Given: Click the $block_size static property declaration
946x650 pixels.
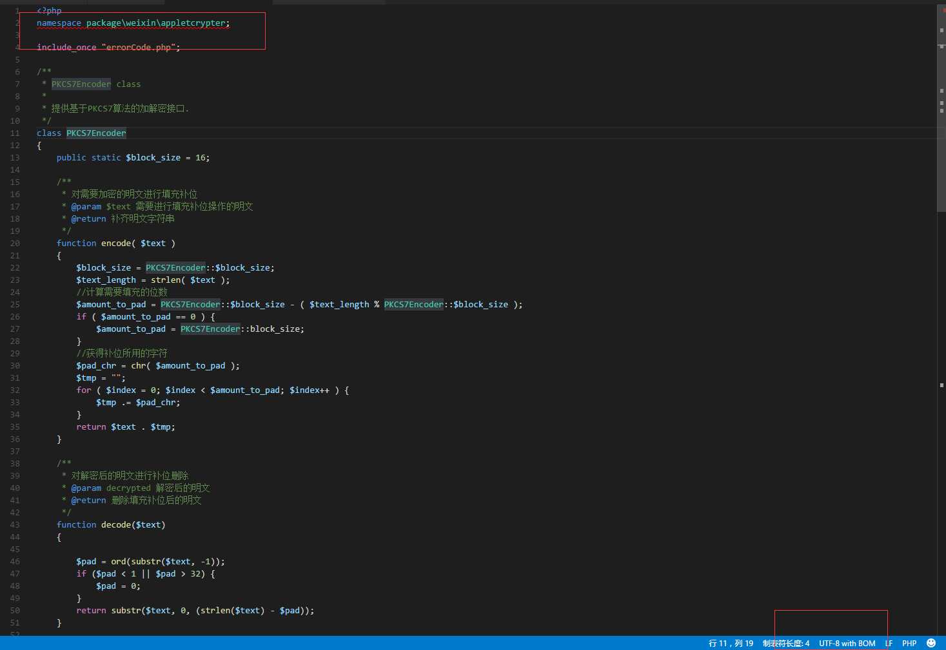Looking at the screenshot, I should tap(153, 158).
